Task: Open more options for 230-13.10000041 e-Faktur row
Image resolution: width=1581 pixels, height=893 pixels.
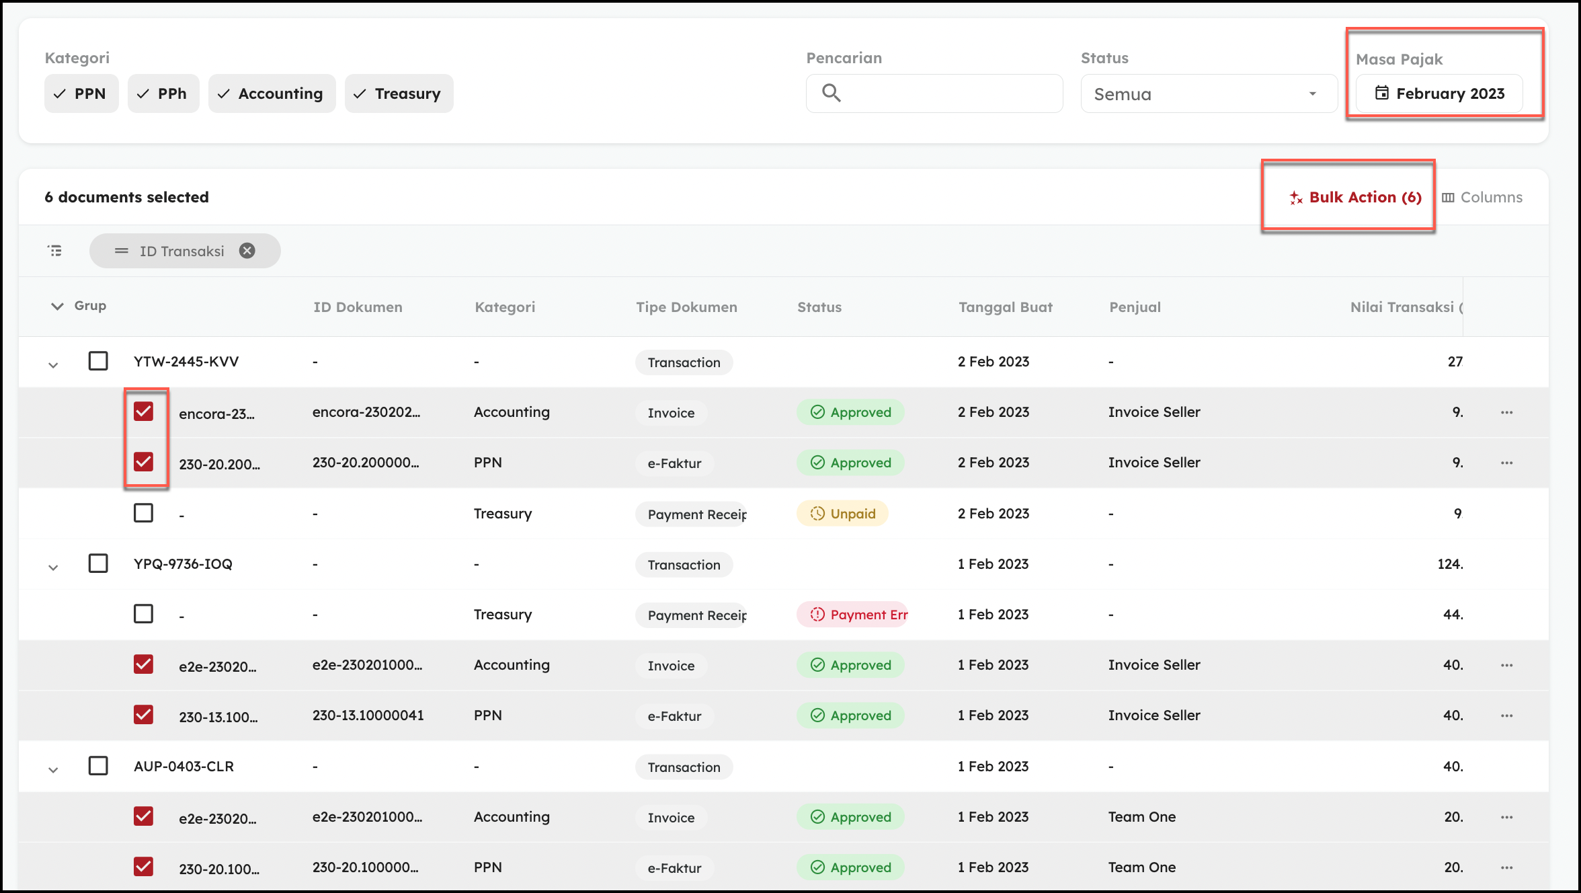Action: (1506, 715)
